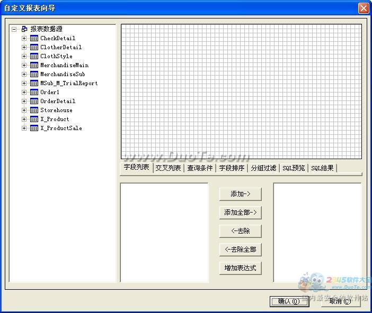Select the Order1 tree label
The width and height of the screenshot is (372, 313).
coord(50,92)
